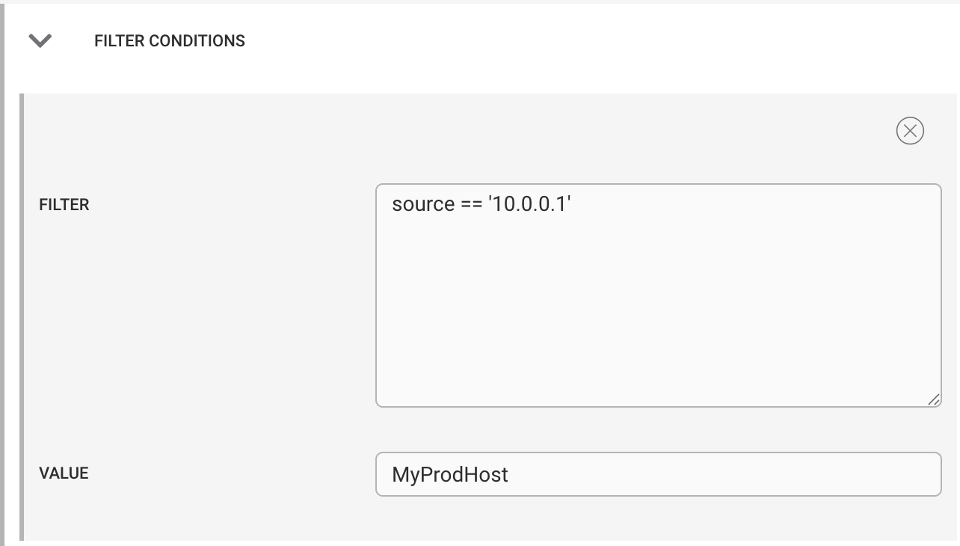Click the VALUE field label

coord(64,473)
